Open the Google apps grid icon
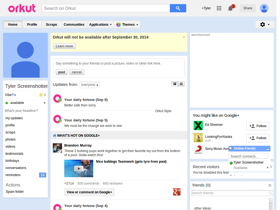The height and width of the screenshot is (210, 280). 219,8
